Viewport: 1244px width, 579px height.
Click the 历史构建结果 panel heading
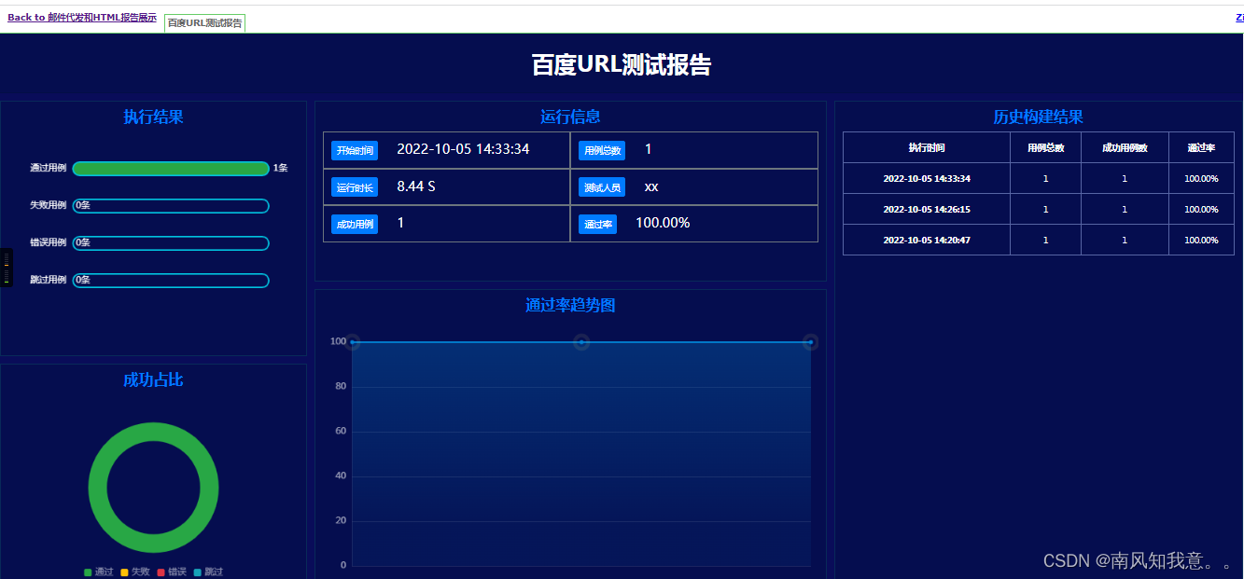coord(1038,117)
